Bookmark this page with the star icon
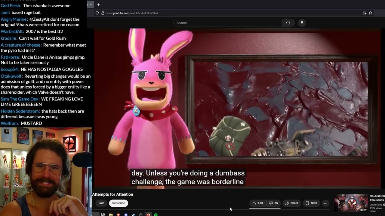 coord(370,13)
